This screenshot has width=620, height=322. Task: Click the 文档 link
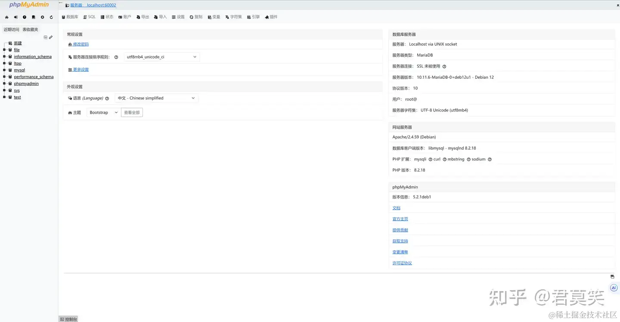(x=396, y=208)
